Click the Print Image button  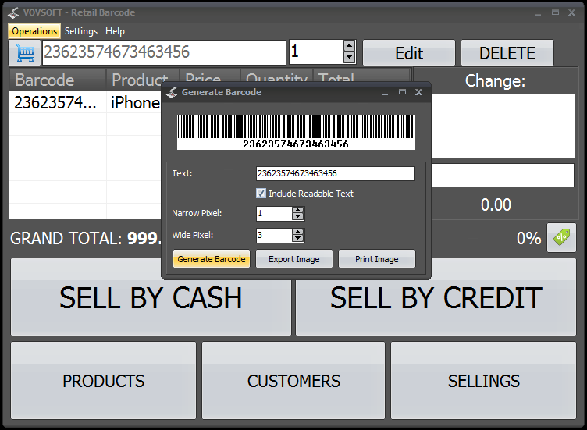[x=376, y=259]
